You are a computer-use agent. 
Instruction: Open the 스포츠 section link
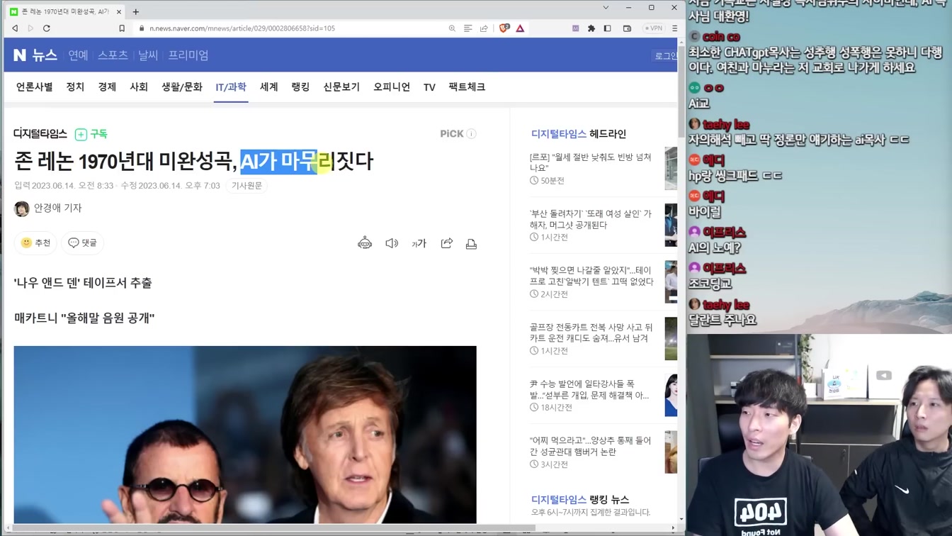[113, 55]
